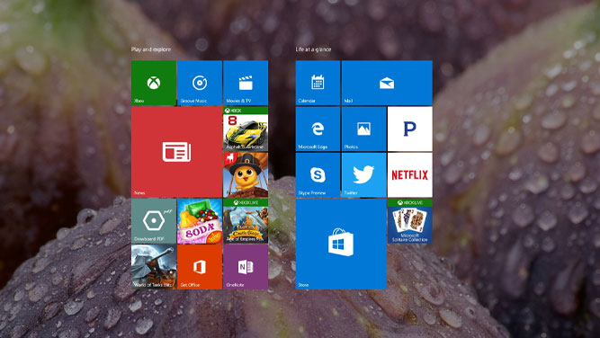The width and height of the screenshot is (600, 338).
Task: Launch the Twitter tile
Action: [x=364, y=174]
